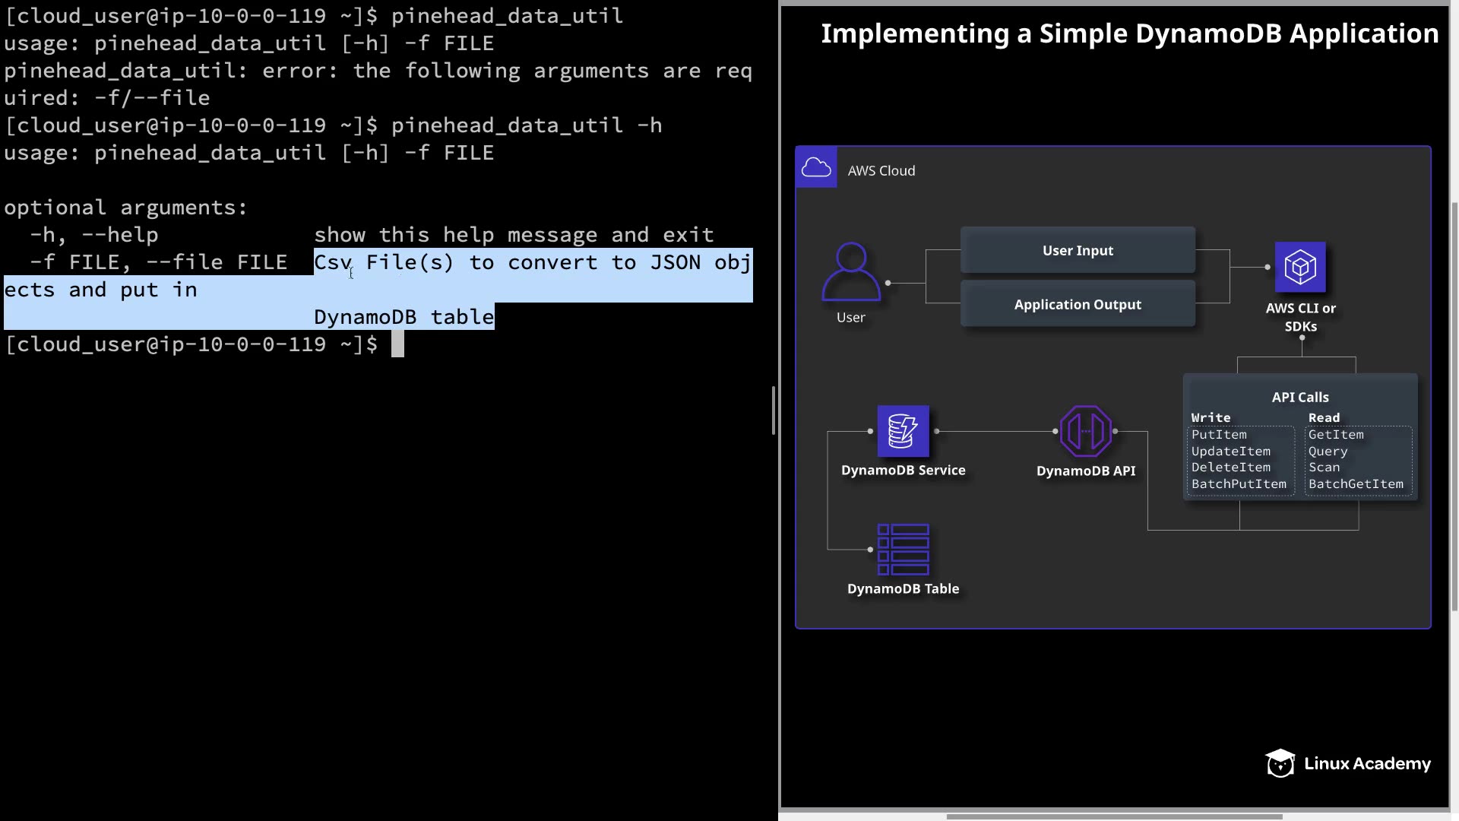This screenshot has width=1459, height=821.
Task: Click the BatchGetItem API call
Action: click(1356, 484)
